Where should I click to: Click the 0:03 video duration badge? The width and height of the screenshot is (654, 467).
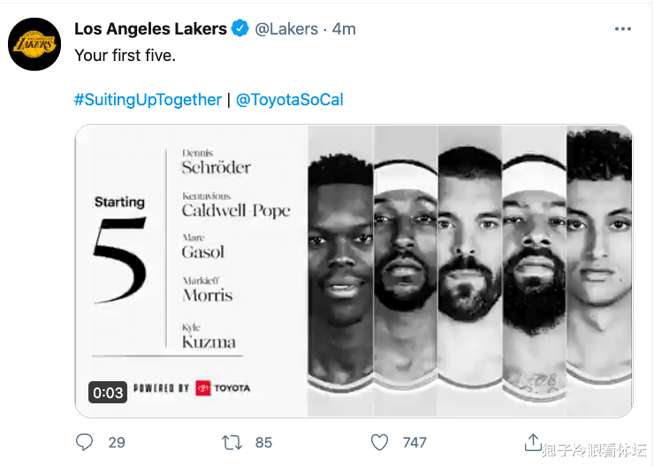point(107,392)
